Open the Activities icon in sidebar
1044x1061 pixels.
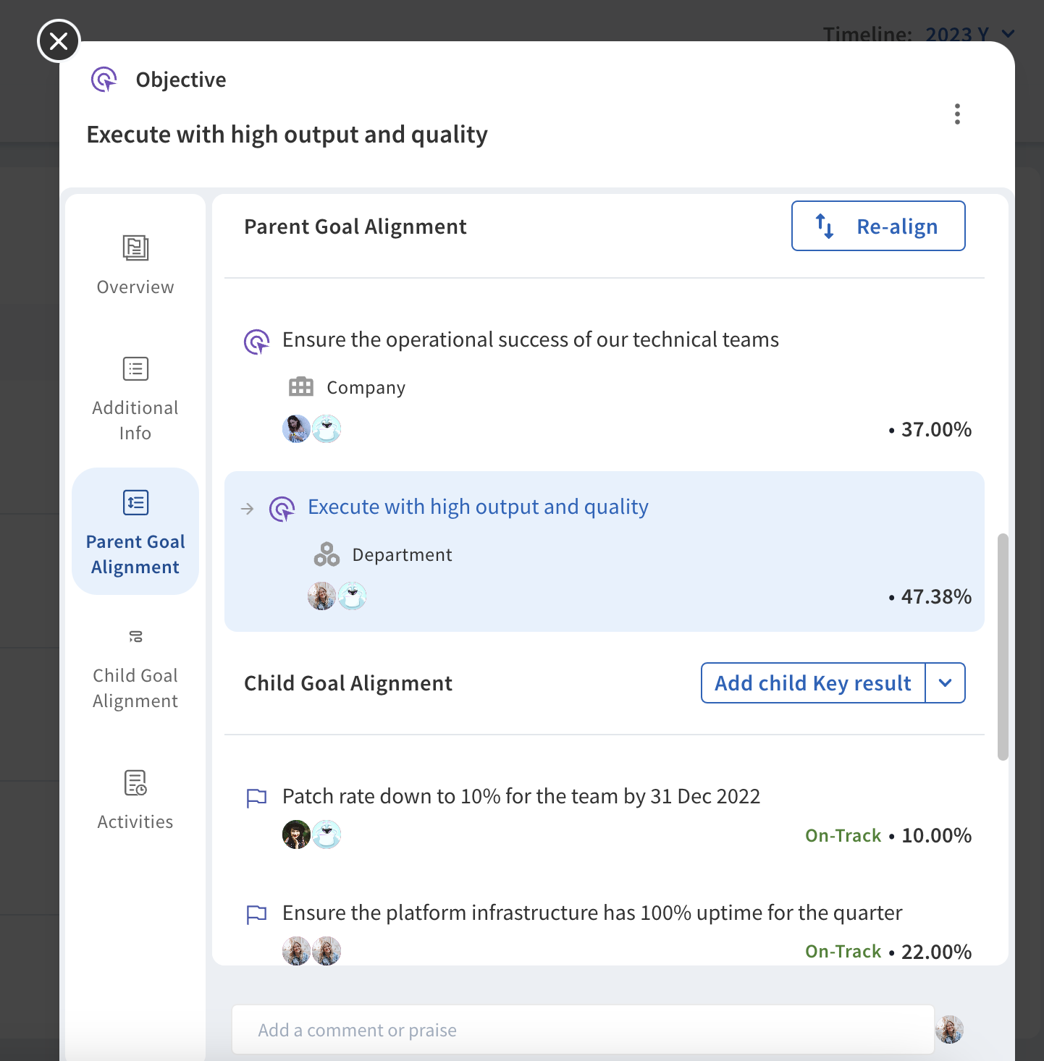coord(135,783)
